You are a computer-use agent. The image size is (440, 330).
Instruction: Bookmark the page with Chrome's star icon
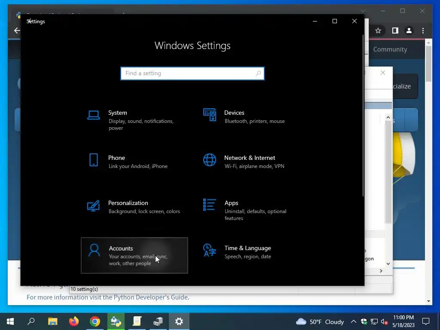(x=378, y=31)
